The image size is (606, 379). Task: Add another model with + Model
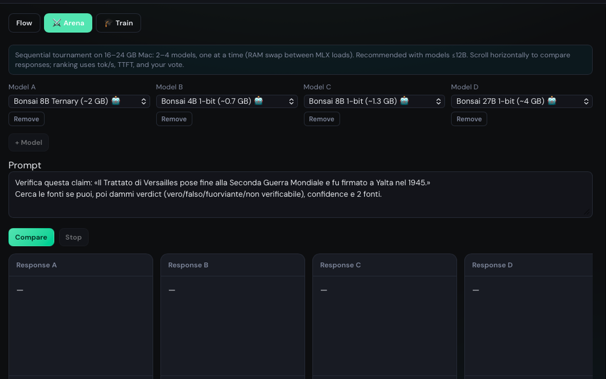(29, 143)
